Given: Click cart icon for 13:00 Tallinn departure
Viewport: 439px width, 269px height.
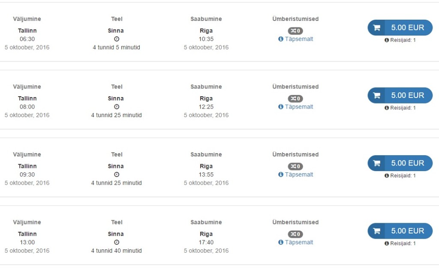Looking at the screenshot, I should point(376,231).
